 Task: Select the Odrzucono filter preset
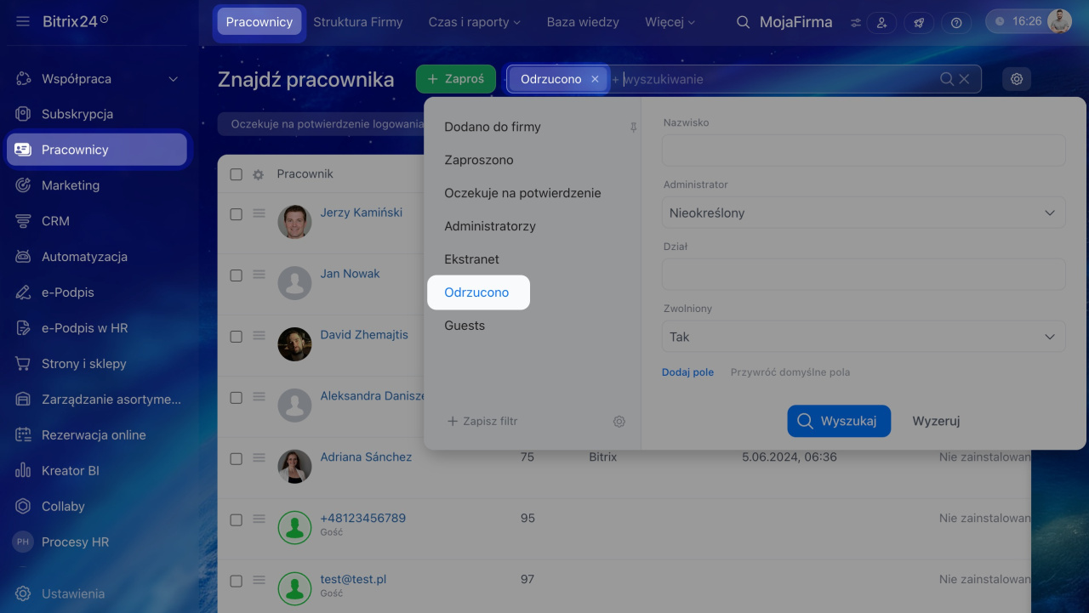click(x=477, y=292)
